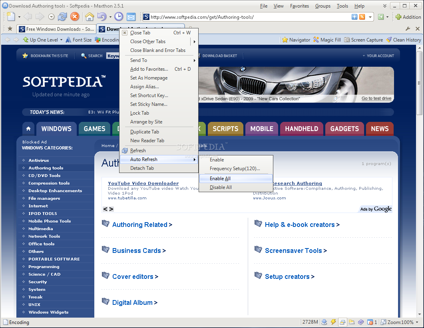This screenshot has width=424, height=328.
Task: Click Go to test drive link
Action: point(376,98)
